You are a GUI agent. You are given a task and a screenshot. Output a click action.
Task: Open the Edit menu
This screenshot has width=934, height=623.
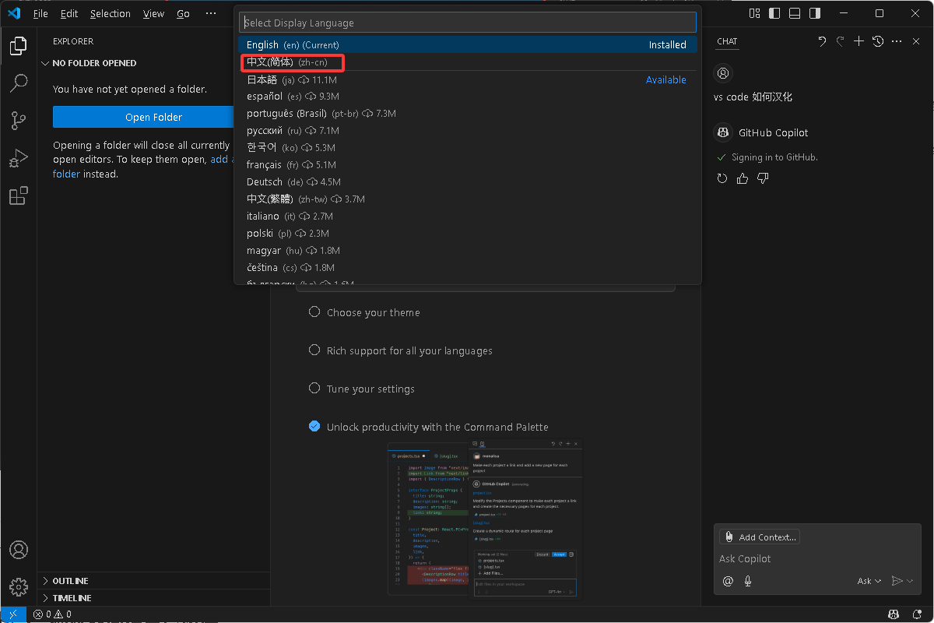pyautogui.click(x=69, y=13)
